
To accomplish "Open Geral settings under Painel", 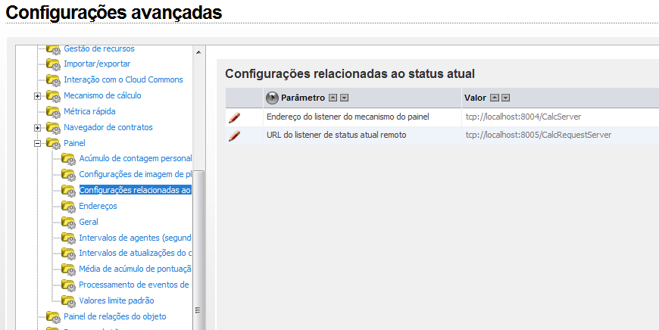I will (x=89, y=222).
